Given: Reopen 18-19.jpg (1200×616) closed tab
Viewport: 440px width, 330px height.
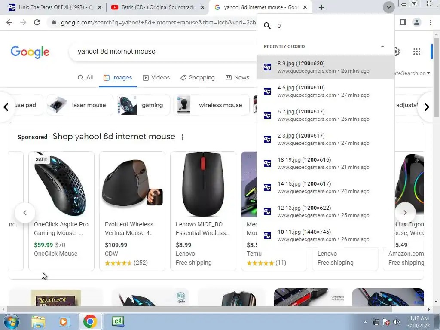Looking at the screenshot, I should coord(326,163).
